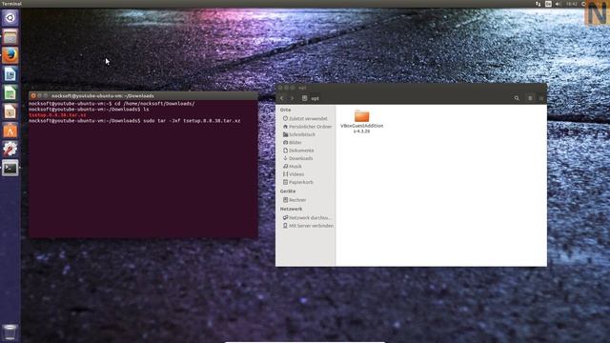The height and width of the screenshot is (343, 610).
Task: Open sound volume indicator
Action: click(559, 4)
